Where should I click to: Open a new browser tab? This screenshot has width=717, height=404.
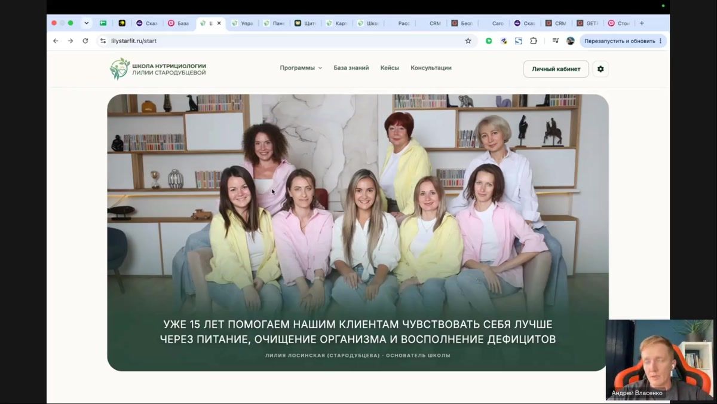pos(642,23)
